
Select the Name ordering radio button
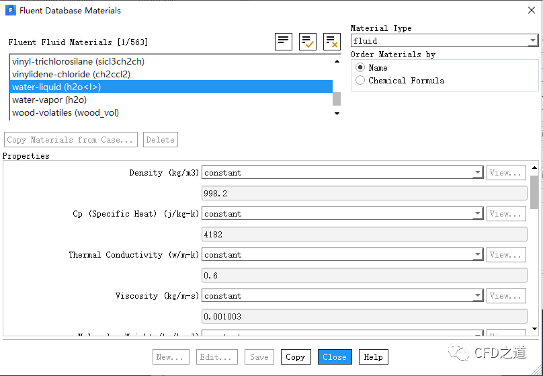tap(361, 68)
